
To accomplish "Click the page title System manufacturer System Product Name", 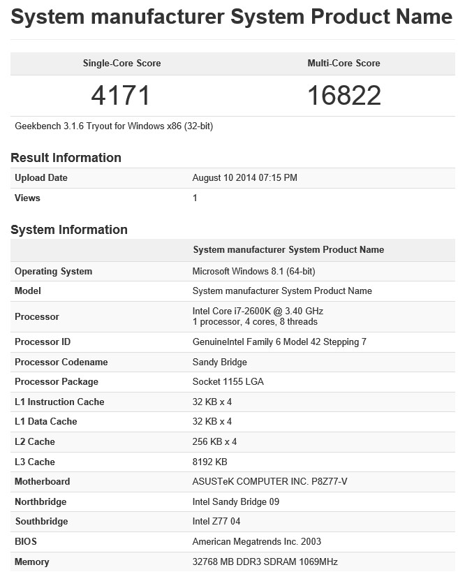I will [x=232, y=17].
